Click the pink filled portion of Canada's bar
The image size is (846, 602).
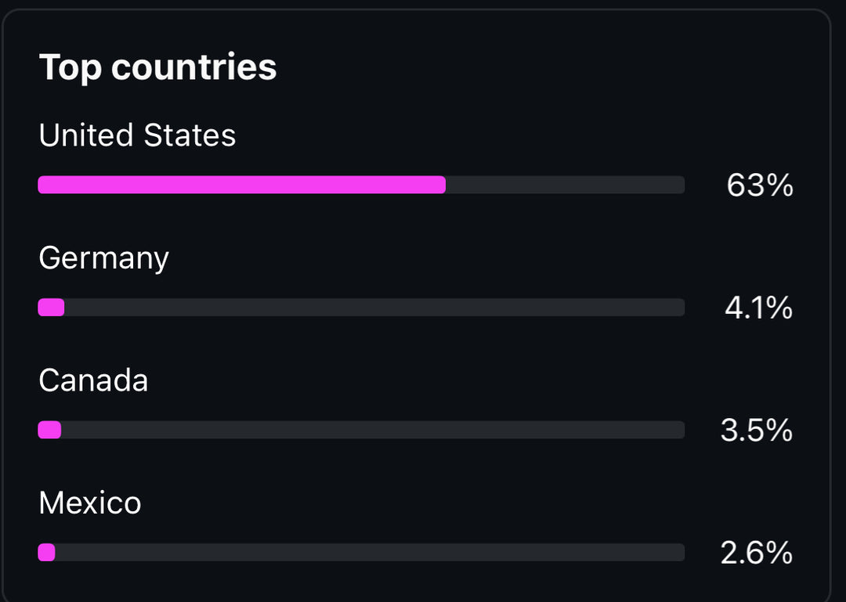pyautogui.click(x=49, y=430)
